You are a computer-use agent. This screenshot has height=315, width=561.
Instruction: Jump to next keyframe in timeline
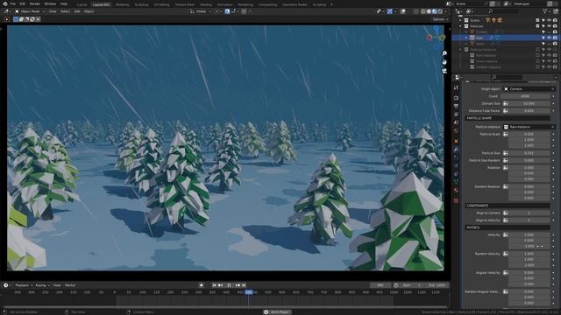click(x=238, y=285)
